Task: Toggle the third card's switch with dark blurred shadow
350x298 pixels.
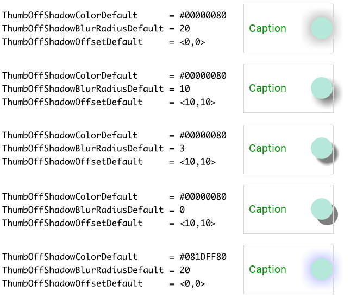Action: 321,148
